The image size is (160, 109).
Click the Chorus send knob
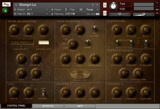[x=117, y=59]
